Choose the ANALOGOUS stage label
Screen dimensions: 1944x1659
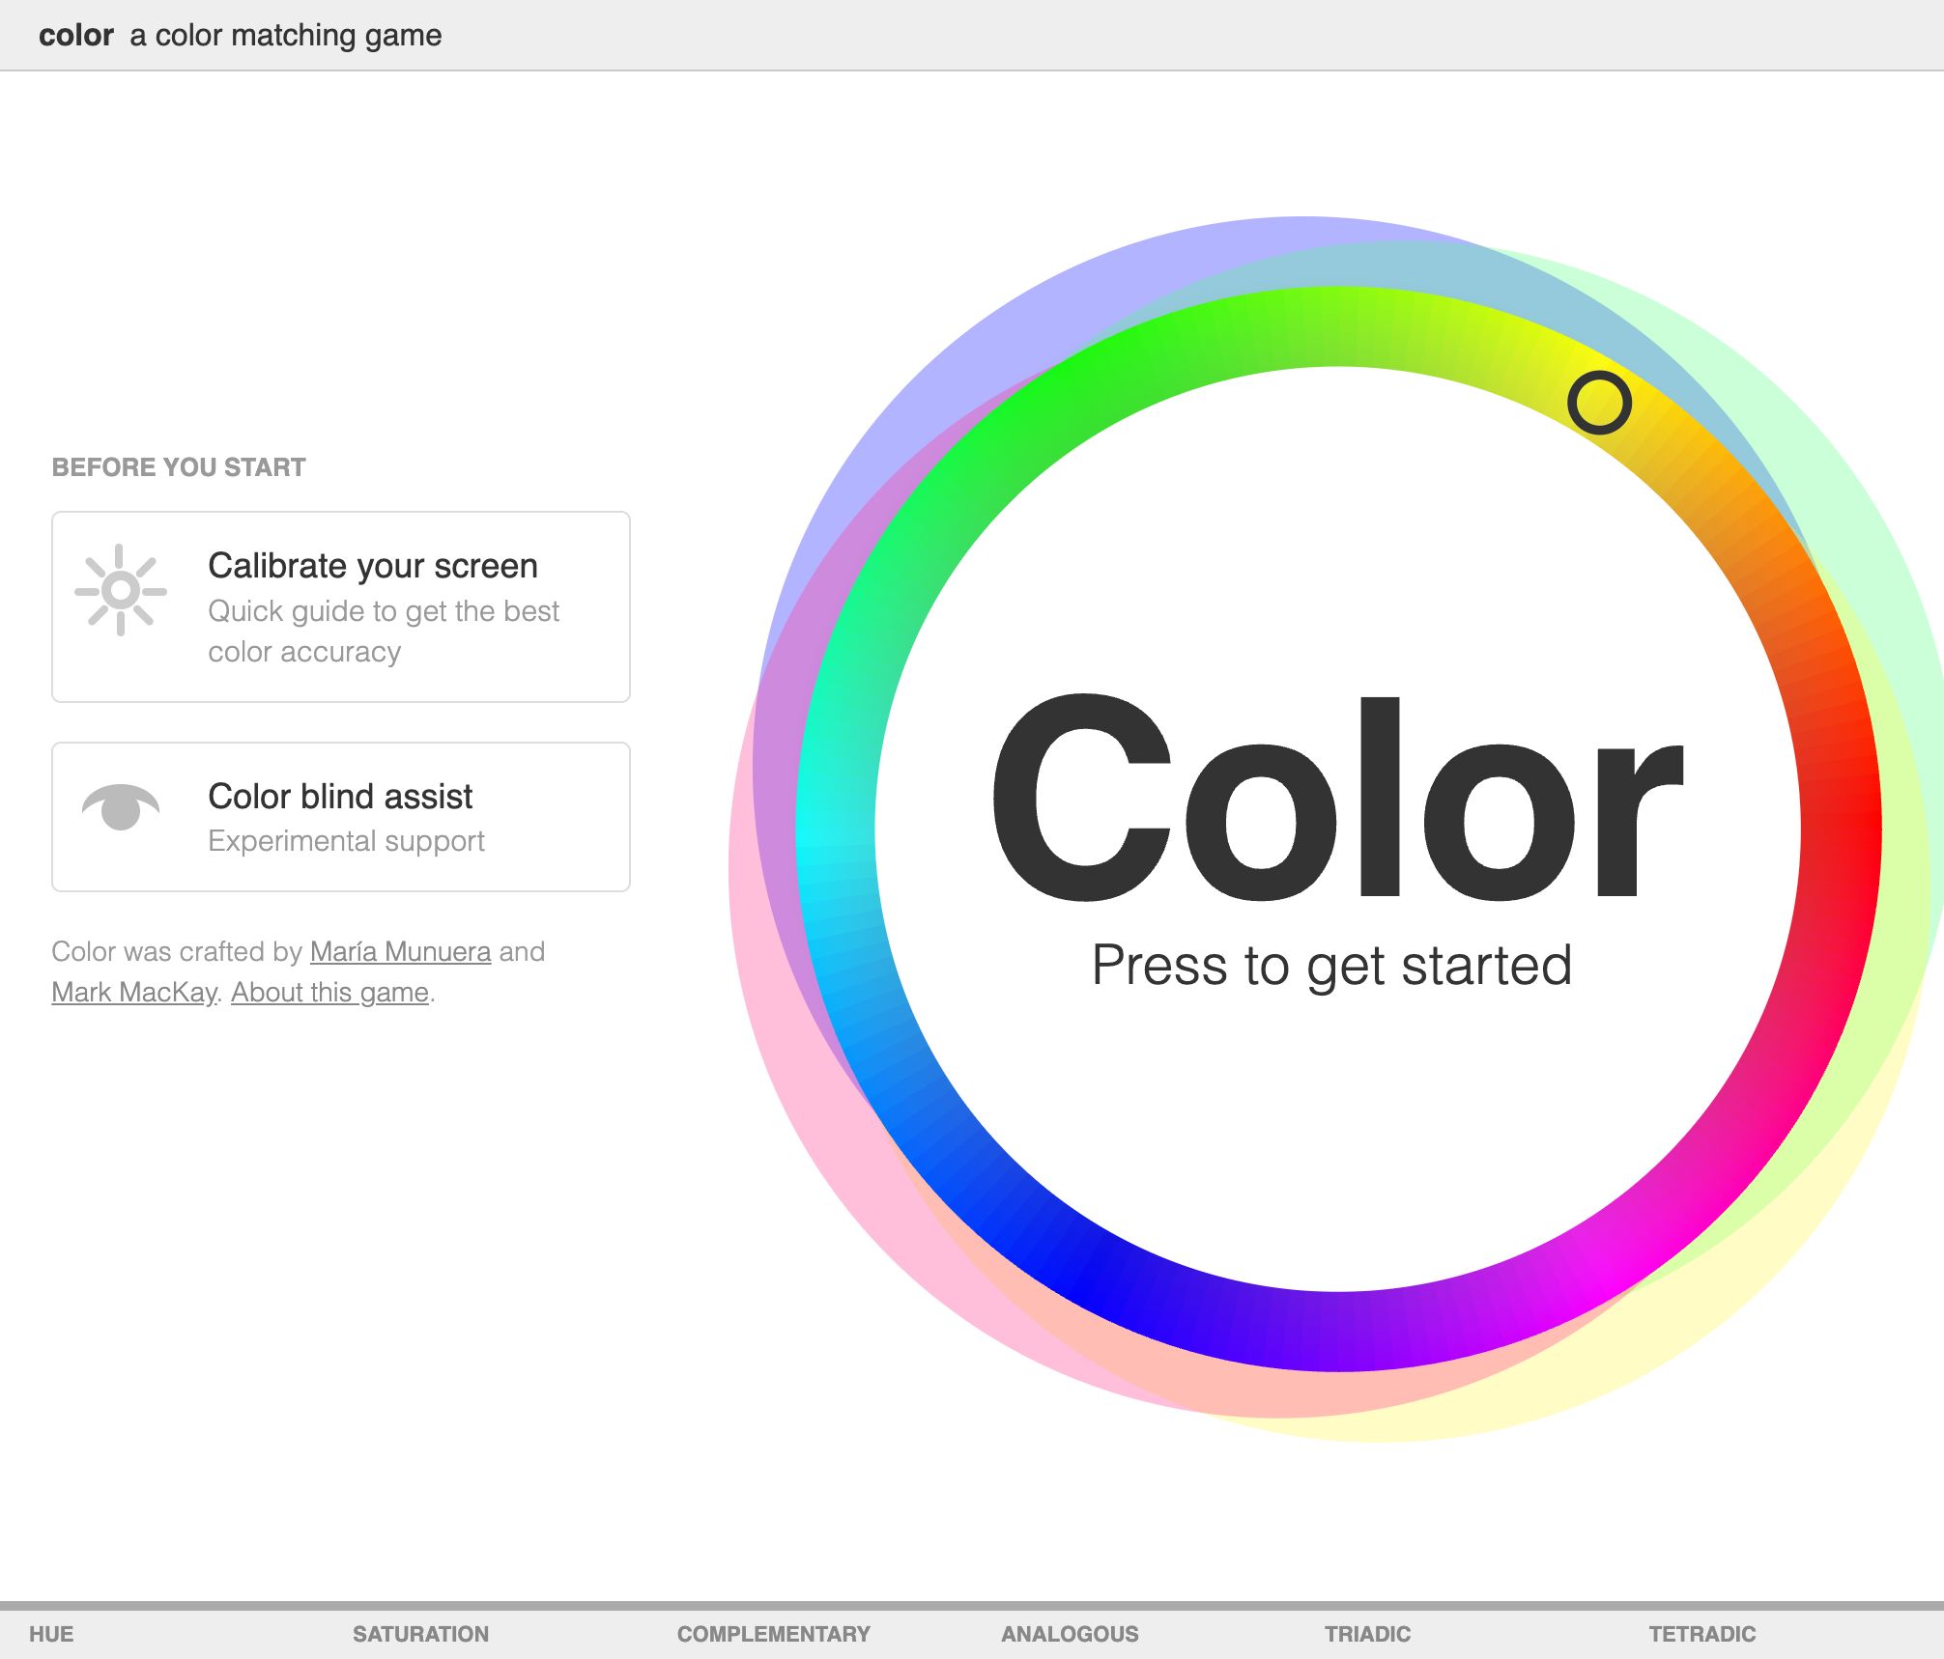(x=1070, y=1634)
